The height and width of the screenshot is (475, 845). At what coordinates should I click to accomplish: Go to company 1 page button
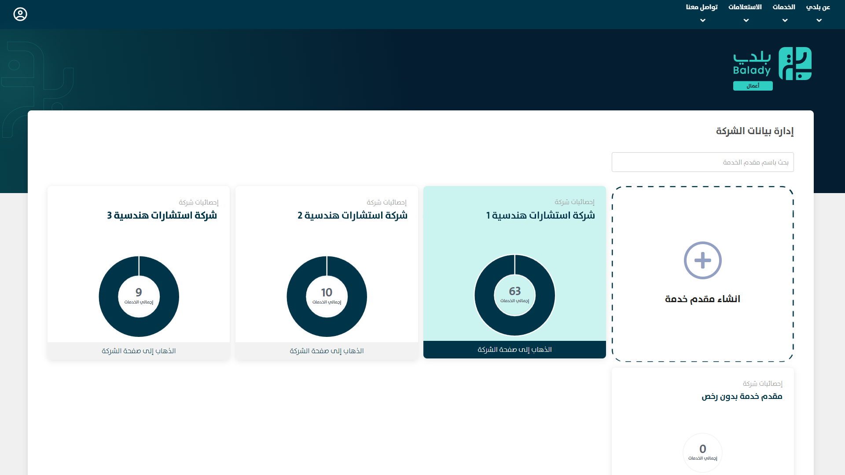514,350
